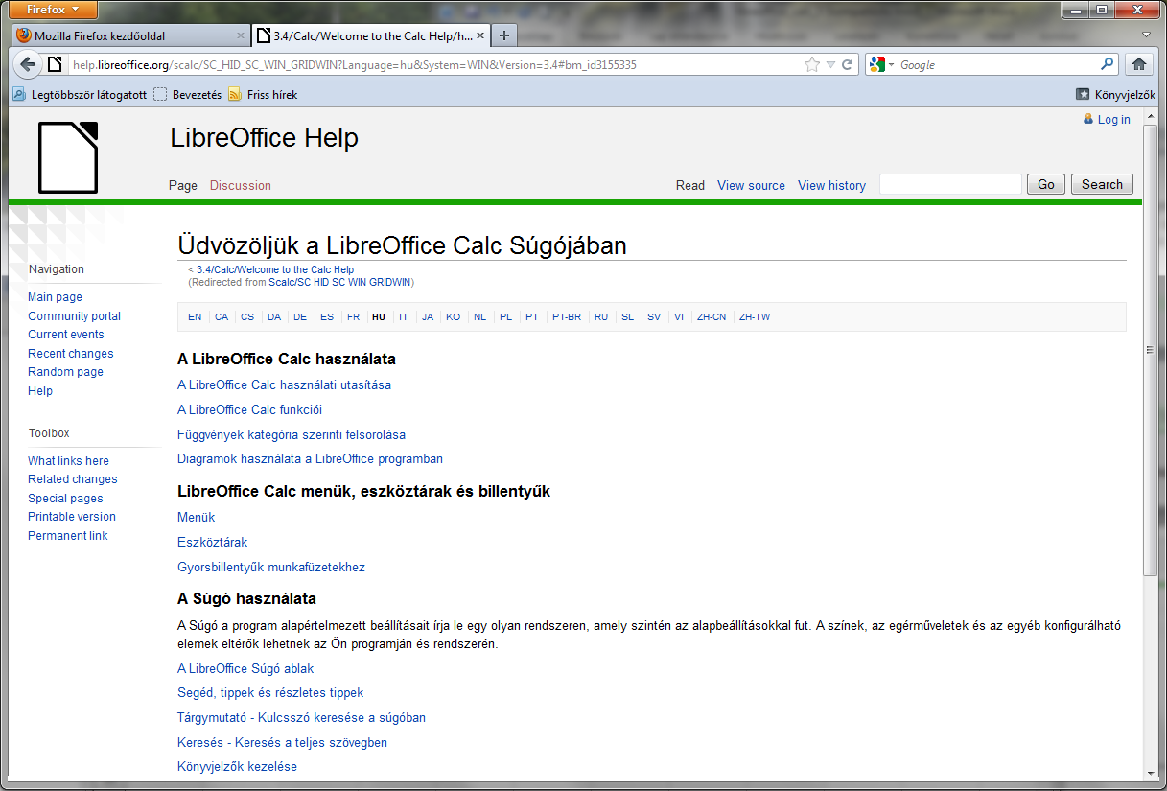Open the Permanent link in Toolbox
The image size is (1167, 791).
click(x=68, y=536)
